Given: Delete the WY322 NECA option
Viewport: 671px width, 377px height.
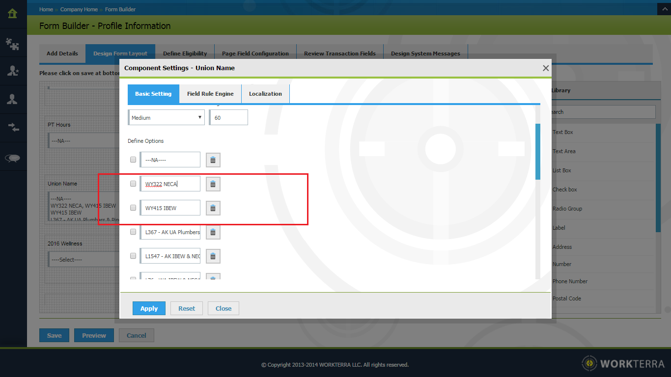Looking at the screenshot, I should (x=213, y=184).
